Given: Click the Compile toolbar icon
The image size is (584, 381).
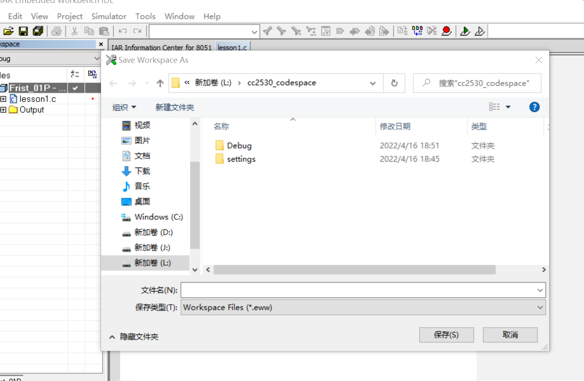Looking at the screenshot, I should (x=402, y=31).
